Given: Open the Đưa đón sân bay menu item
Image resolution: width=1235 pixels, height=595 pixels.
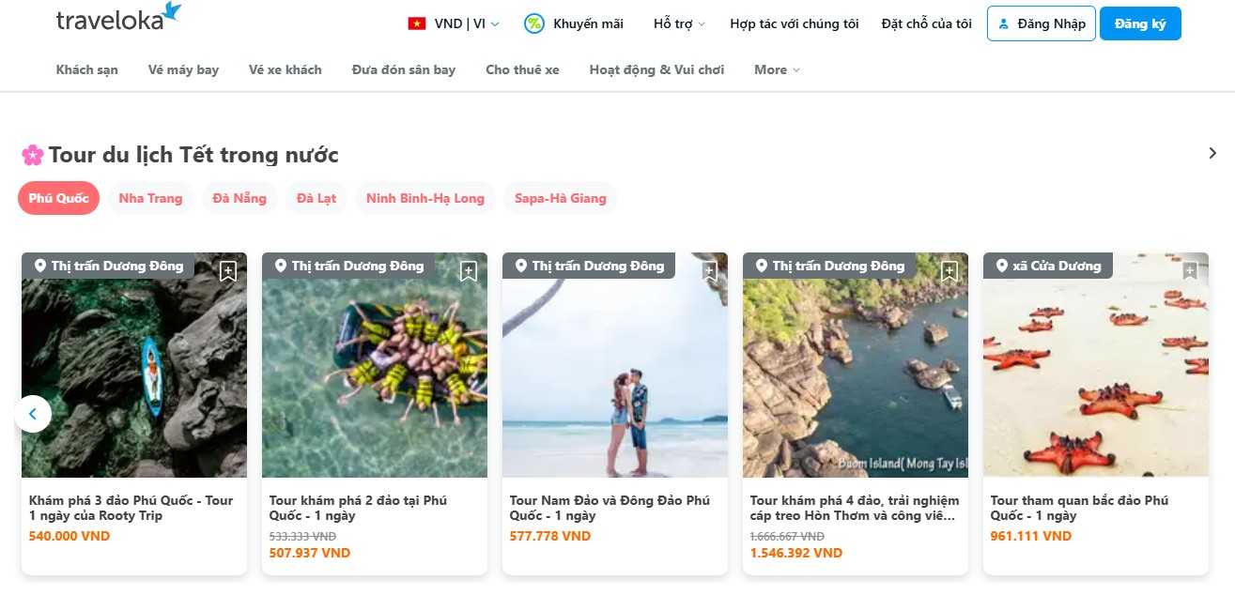Looking at the screenshot, I should coord(404,69).
